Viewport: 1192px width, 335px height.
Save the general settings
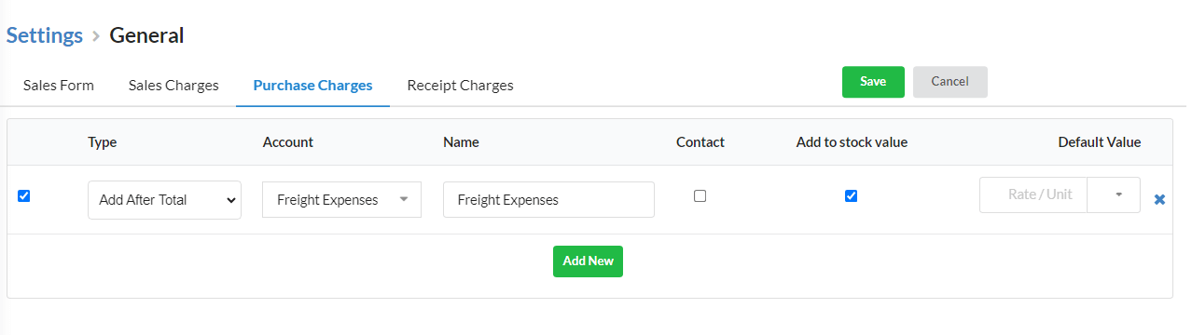873,82
